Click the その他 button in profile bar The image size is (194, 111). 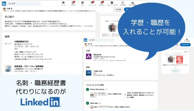(x=118, y=9)
